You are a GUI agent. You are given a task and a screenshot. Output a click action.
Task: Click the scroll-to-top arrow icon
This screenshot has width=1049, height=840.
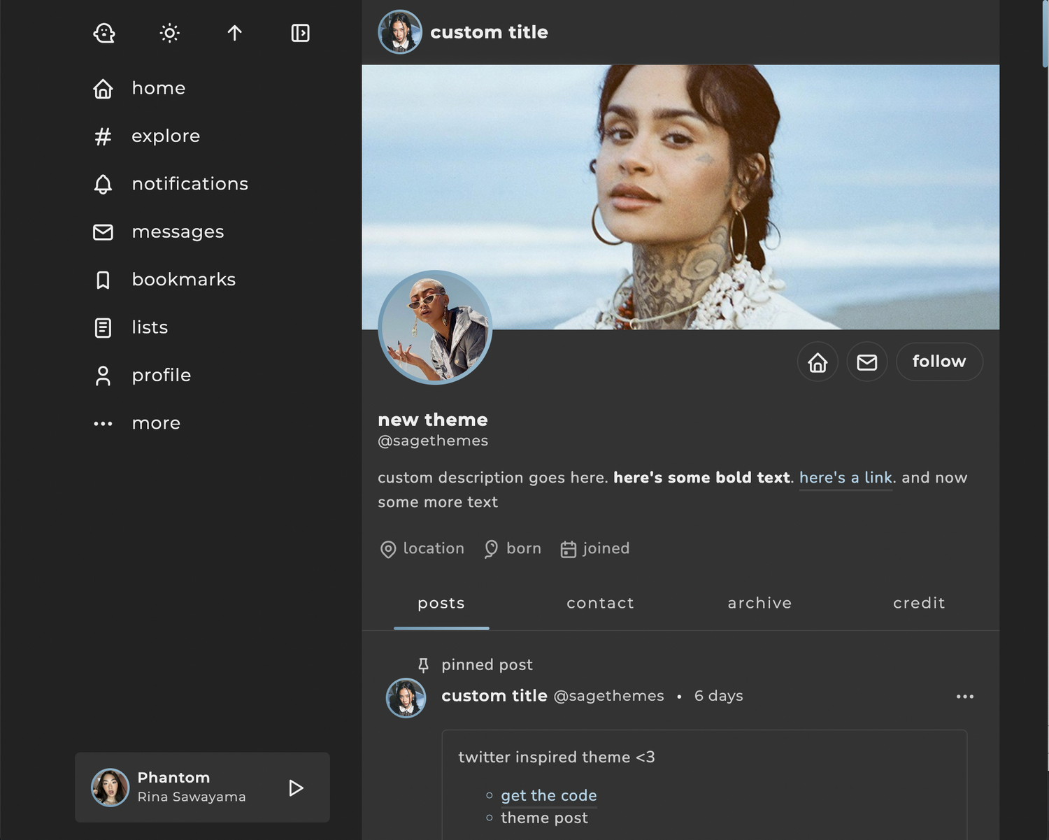point(234,33)
